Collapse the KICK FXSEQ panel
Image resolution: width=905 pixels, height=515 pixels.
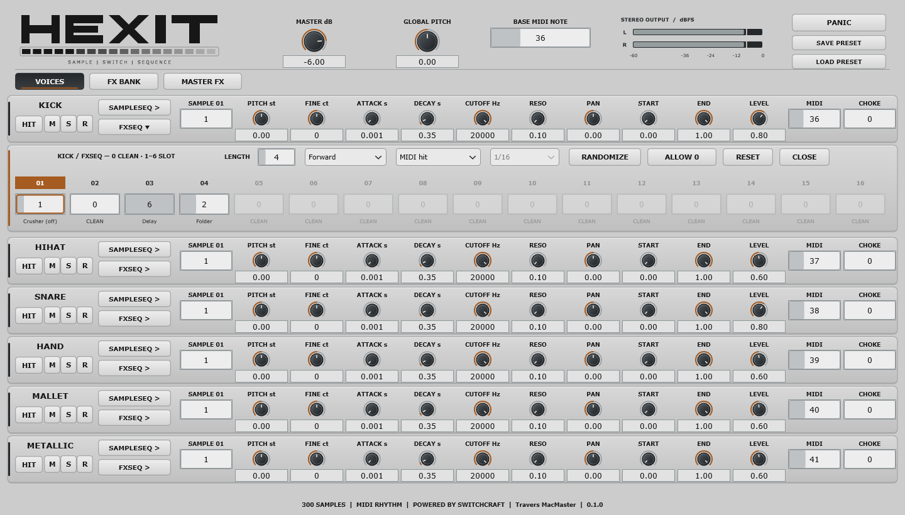point(134,127)
